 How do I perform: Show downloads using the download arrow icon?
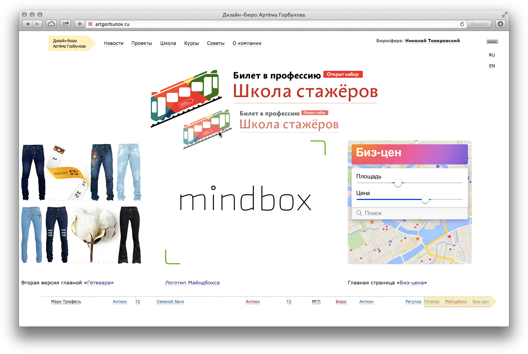pos(500,24)
